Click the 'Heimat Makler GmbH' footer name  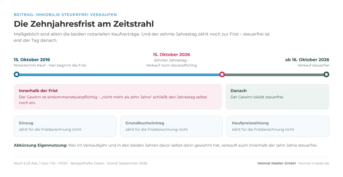(277, 163)
